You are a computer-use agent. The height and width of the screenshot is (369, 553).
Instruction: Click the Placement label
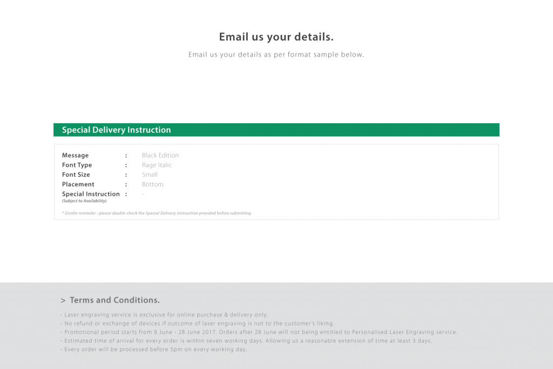coord(78,184)
